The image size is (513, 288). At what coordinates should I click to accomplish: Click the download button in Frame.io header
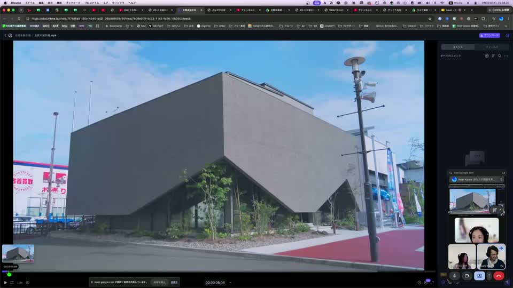[x=489, y=35]
